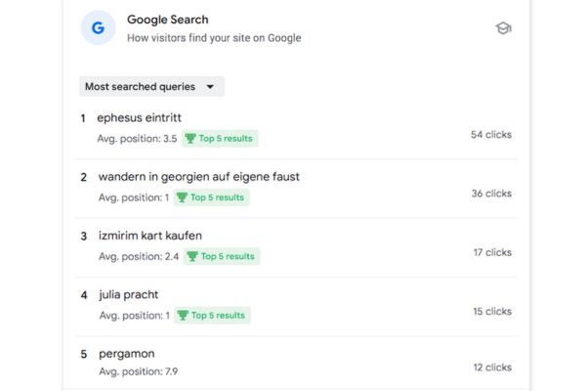Click trophy icon under izmirim kart kaufen
Viewport: 586px width, 391px height.
click(192, 256)
